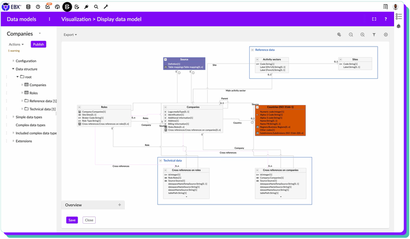Open the user avatar menu
This screenshot has height=239, width=410.
click(x=395, y=7)
